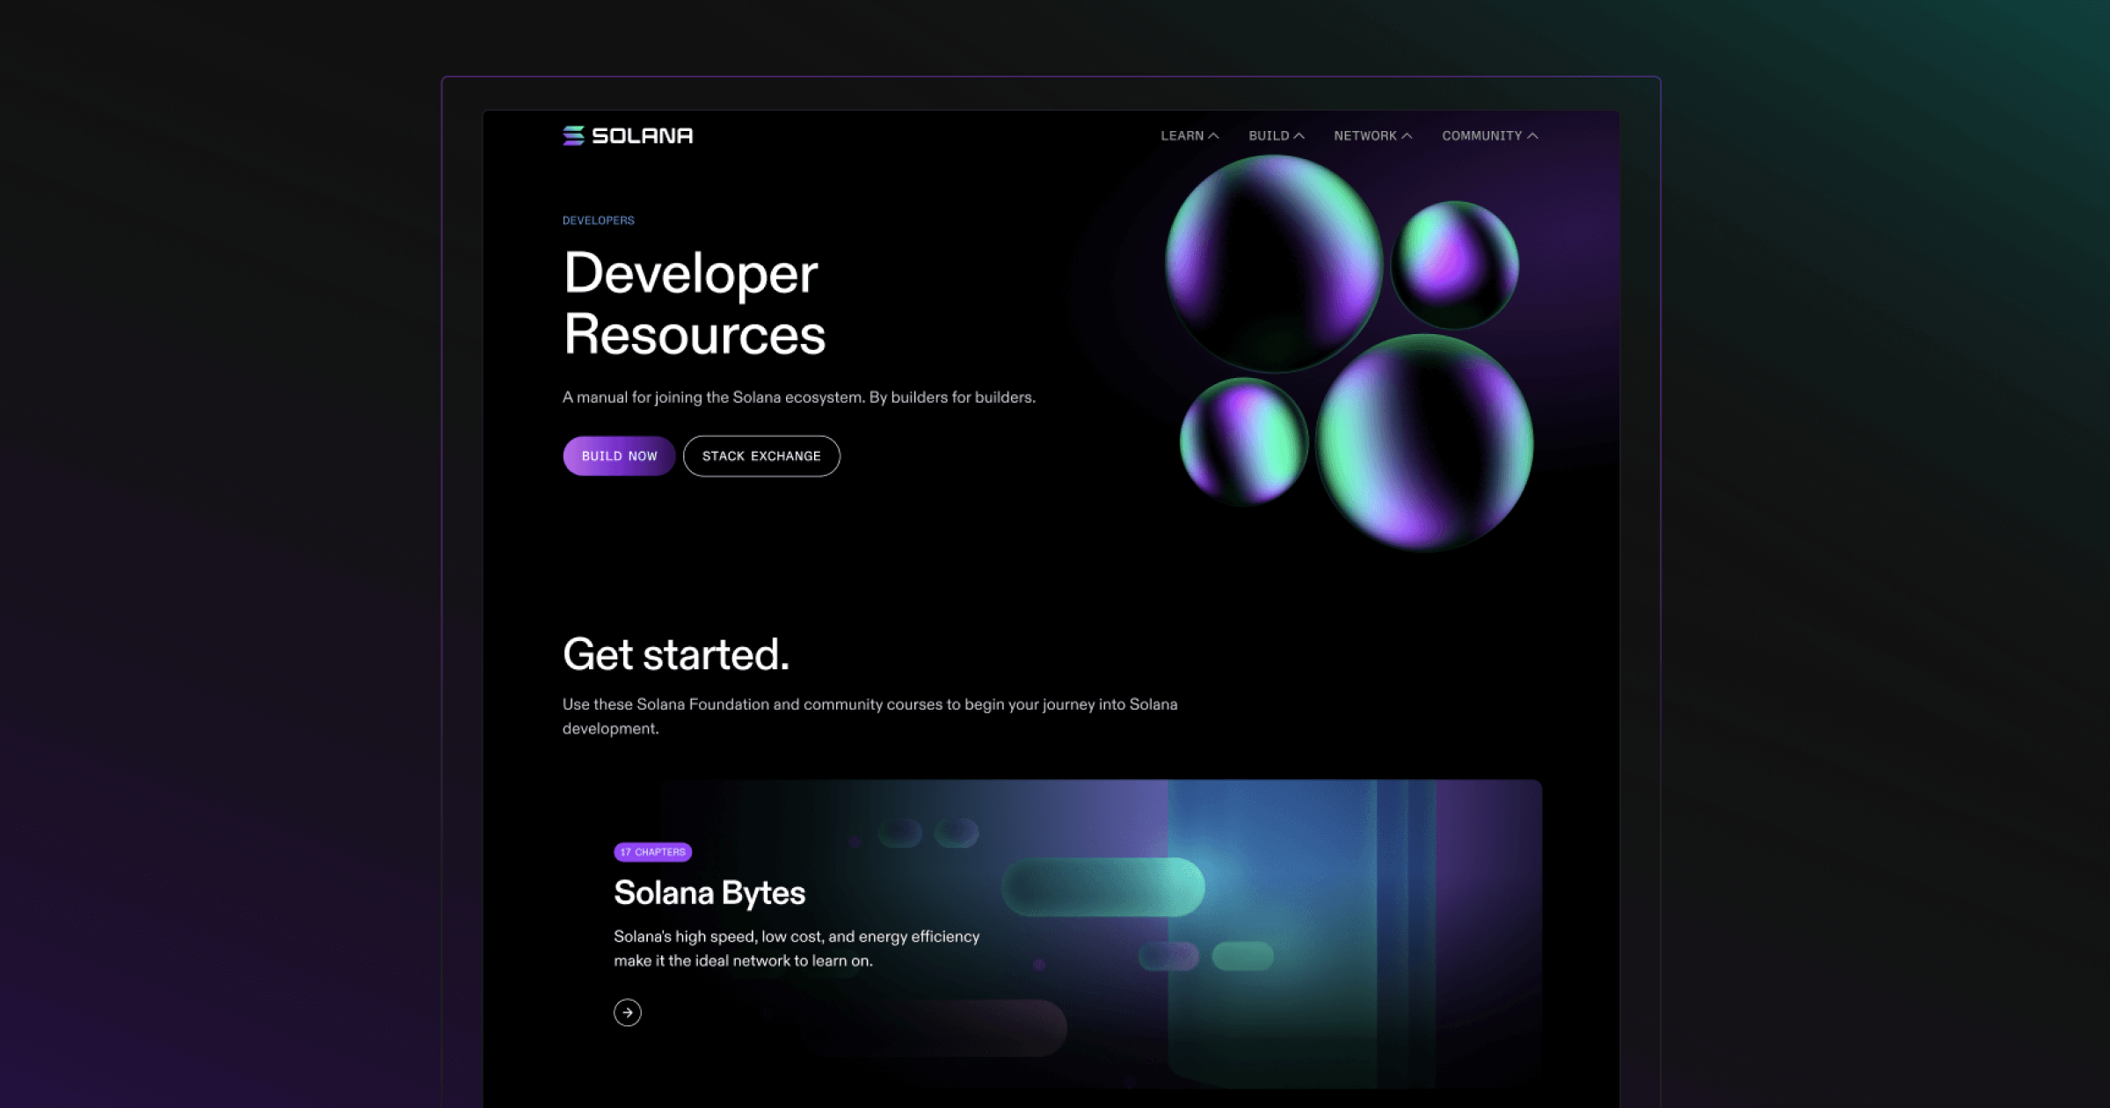The image size is (2110, 1108).
Task: Open the Solana Bytes course title
Action: pos(709,893)
